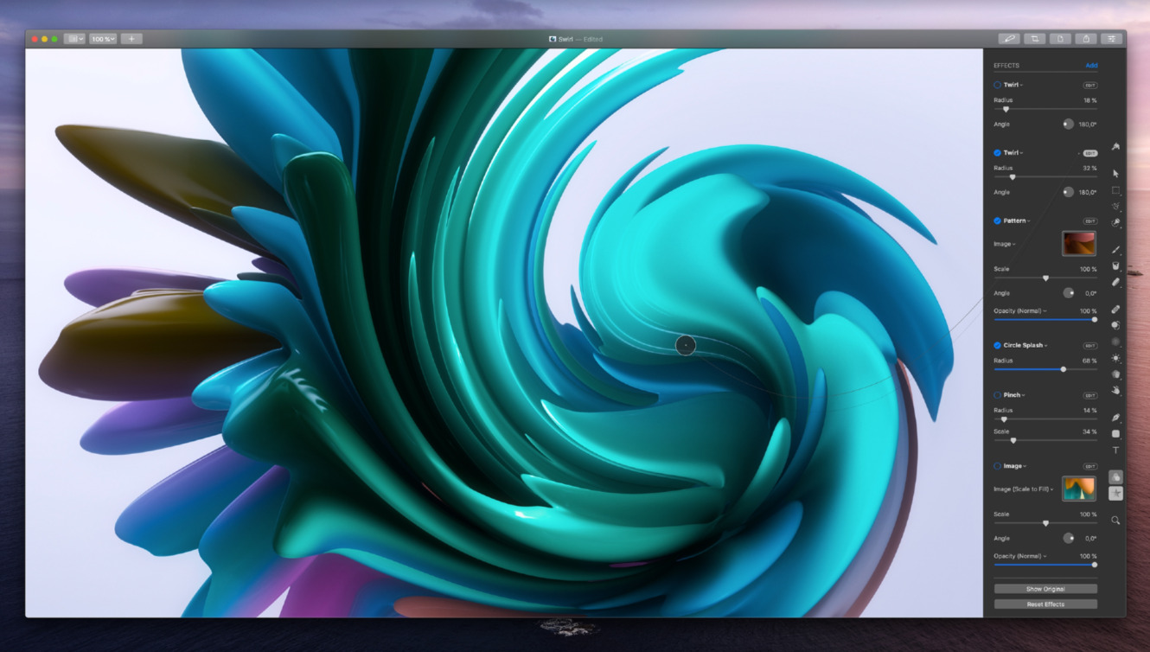Uncheck the Pattern effect
Screen dimensions: 1150x652
[x=997, y=221]
